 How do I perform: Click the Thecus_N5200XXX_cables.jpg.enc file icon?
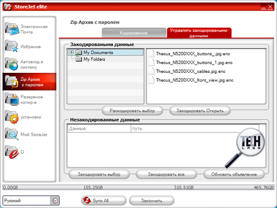pyautogui.click(x=151, y=71)
